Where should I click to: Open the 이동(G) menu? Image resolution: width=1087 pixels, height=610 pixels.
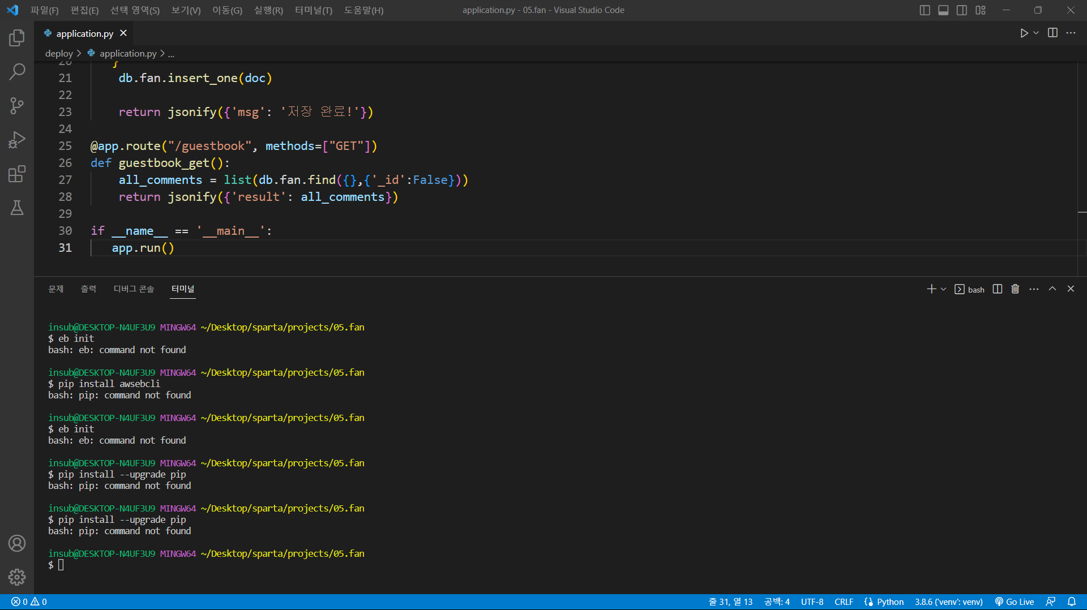tap(227, 10)
